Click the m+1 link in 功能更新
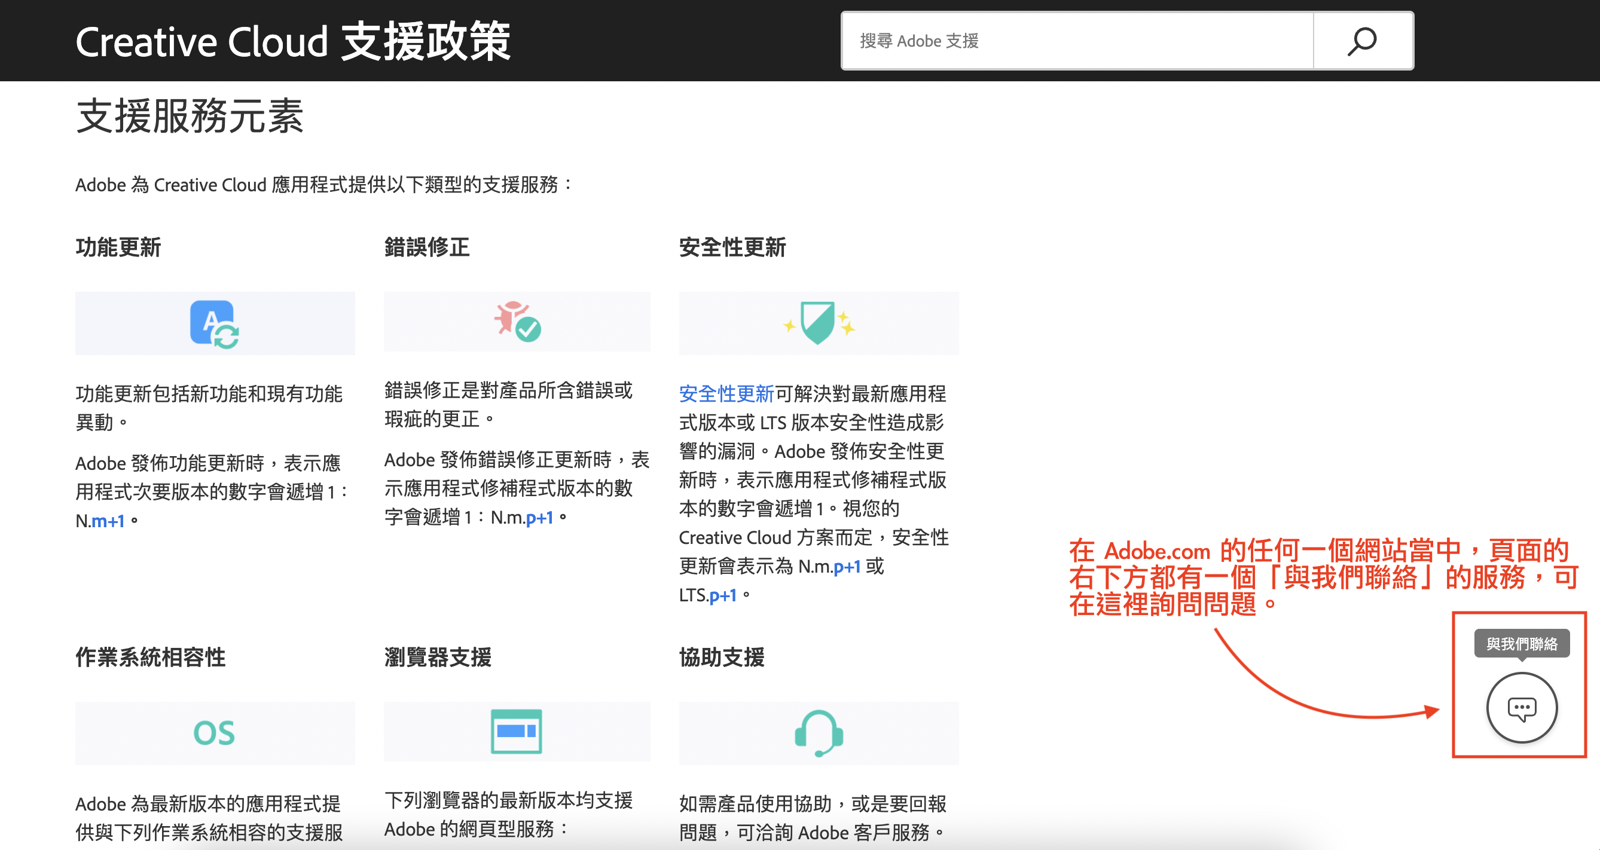The height and width of the screenshot is (850, 1600). click(108, 520)
